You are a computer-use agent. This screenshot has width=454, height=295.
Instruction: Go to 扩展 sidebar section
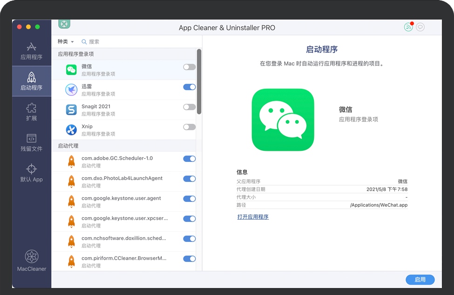(x=32, y=112)
